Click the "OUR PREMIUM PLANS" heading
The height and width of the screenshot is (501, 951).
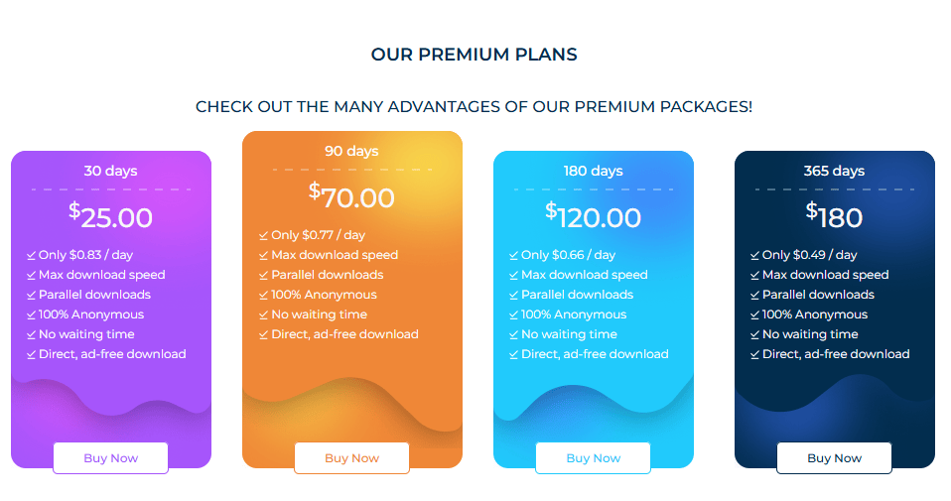474,55
